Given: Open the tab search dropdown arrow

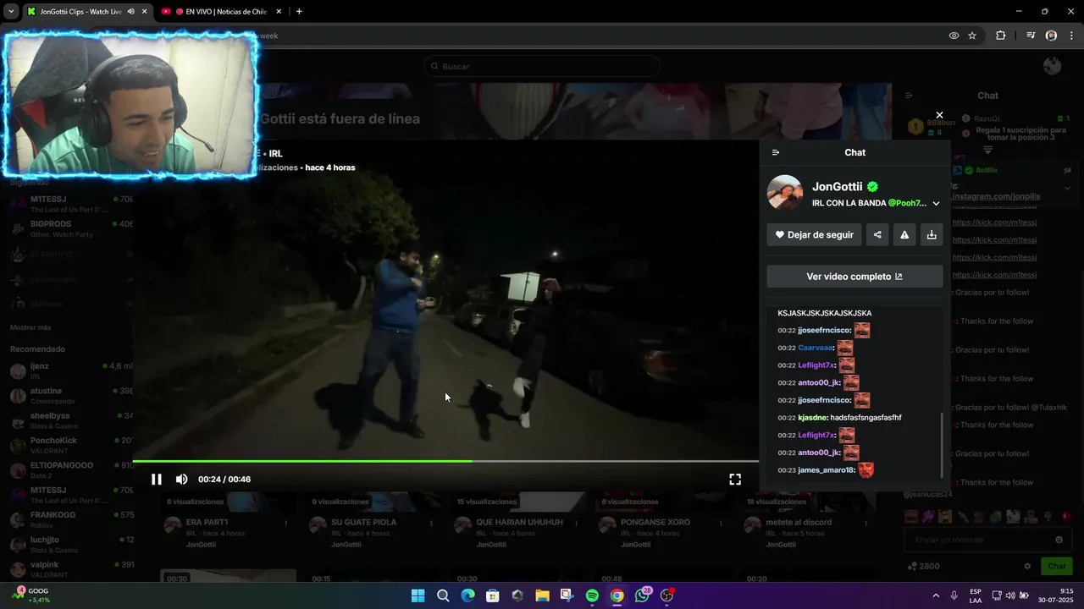Looking at the screenshot, I should click(11, 12).
